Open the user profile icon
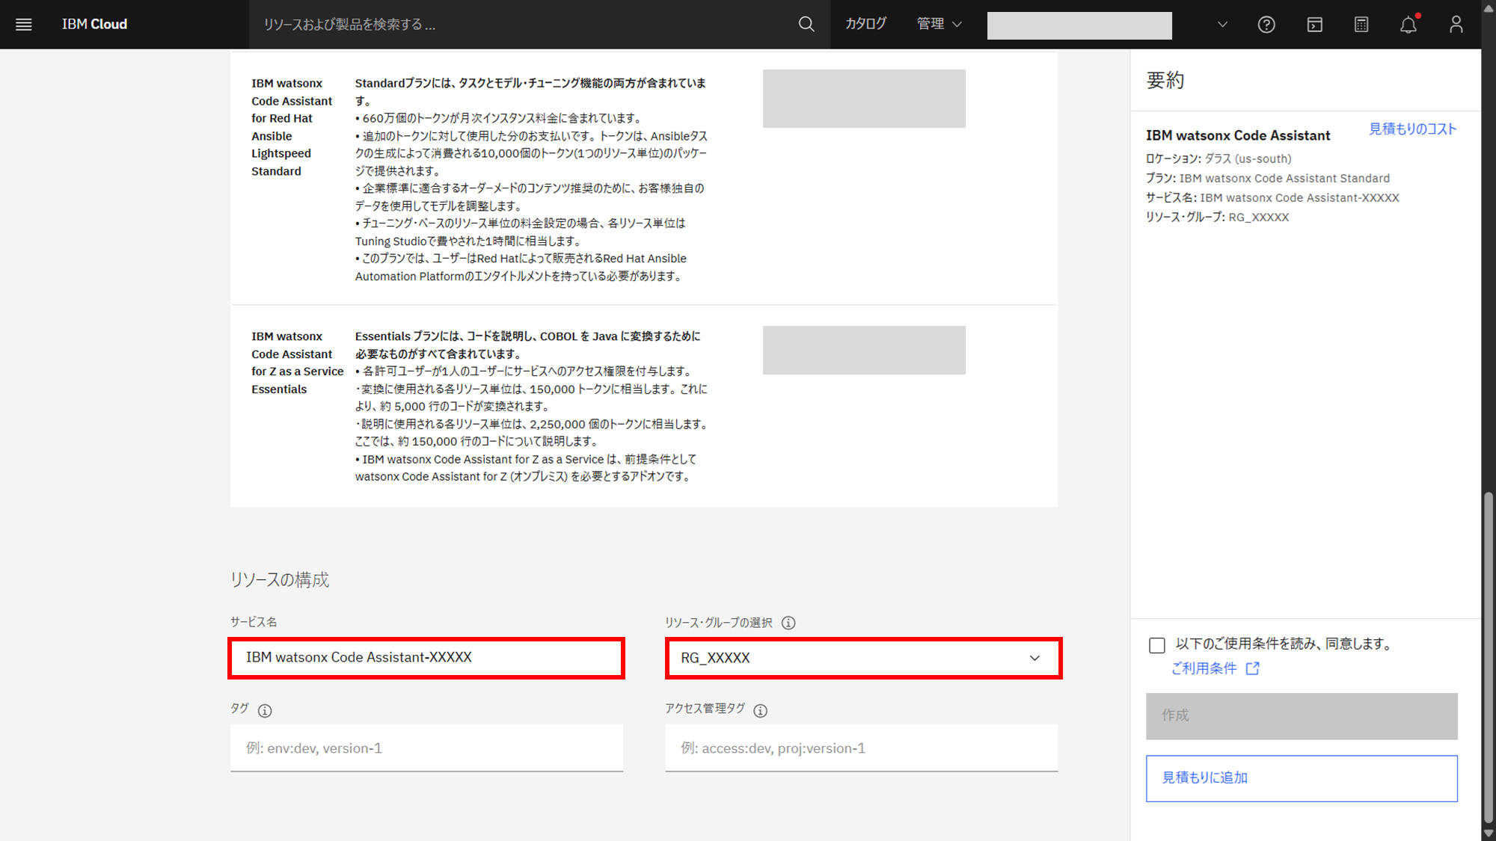 pyautogui.click(x=1456, y=25)
